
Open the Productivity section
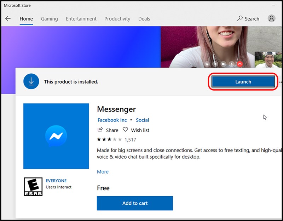tap(117, 19)
